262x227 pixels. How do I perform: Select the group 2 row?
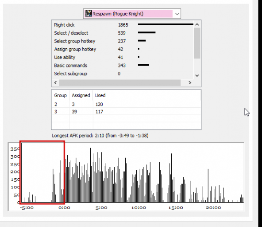(x=126, y=104)
